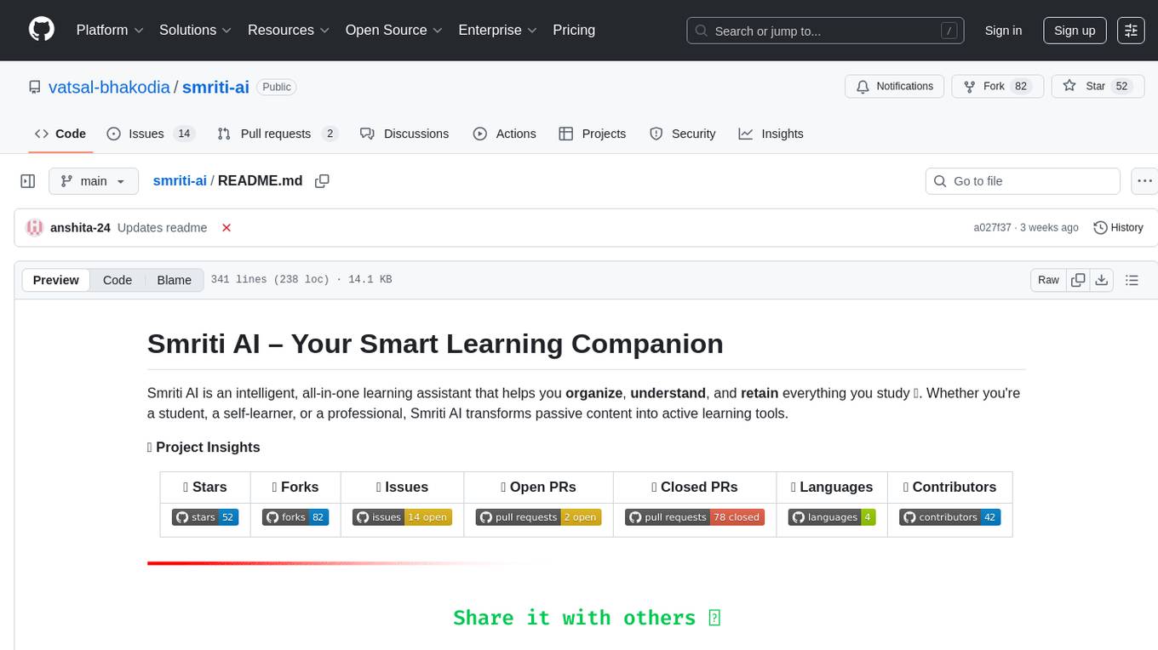Click the issues 14 open badge

[402, 517]
